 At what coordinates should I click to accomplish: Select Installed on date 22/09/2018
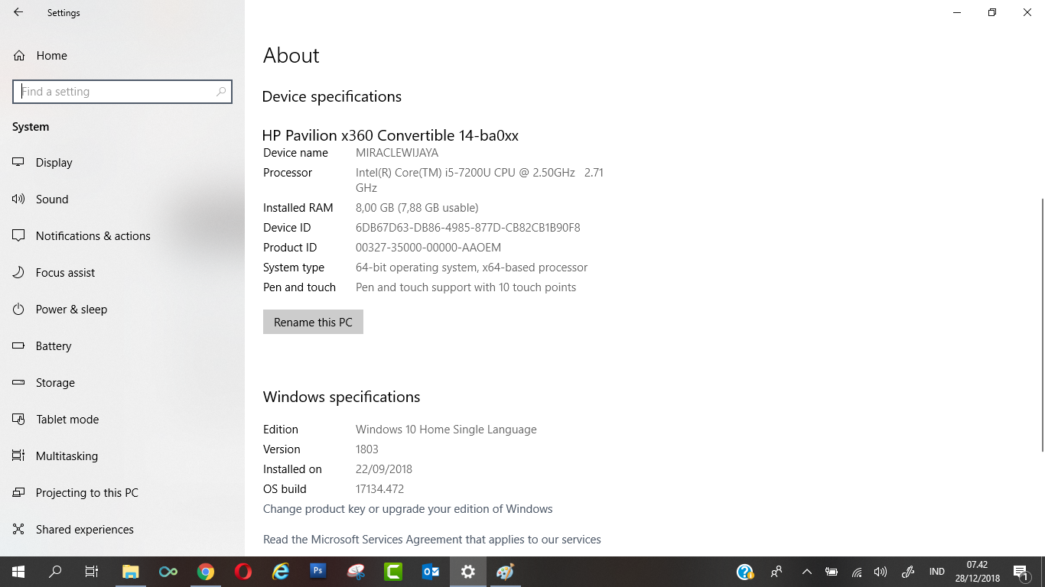384,469
